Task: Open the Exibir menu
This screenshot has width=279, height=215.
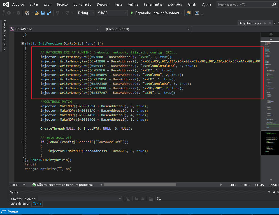Action: (48, 4)
